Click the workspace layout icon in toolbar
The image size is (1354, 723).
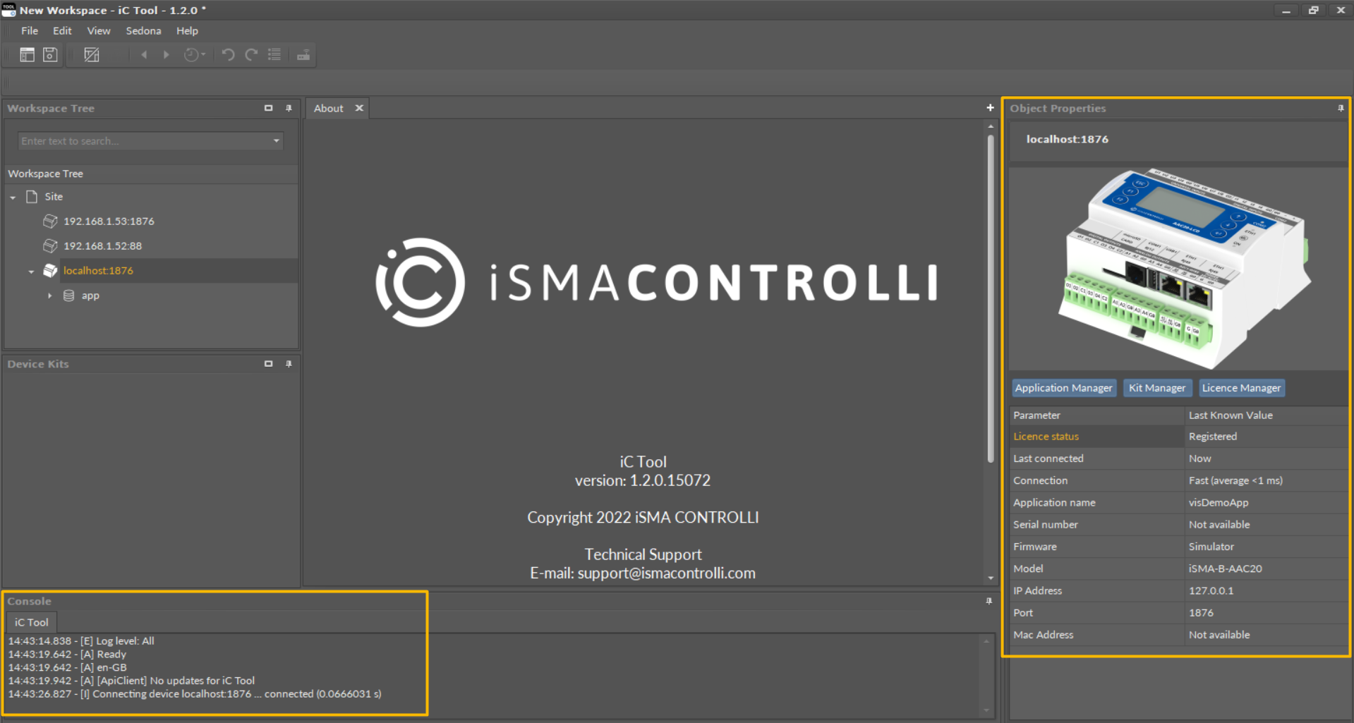pyautogui.click(x=27, y=55)
